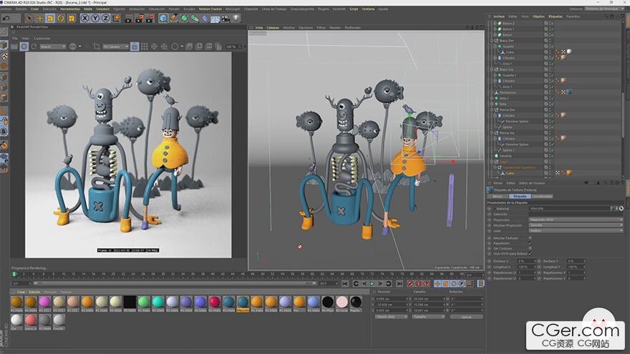
Task: Click the blue deformer capsule icon
Action: point(205,19)
